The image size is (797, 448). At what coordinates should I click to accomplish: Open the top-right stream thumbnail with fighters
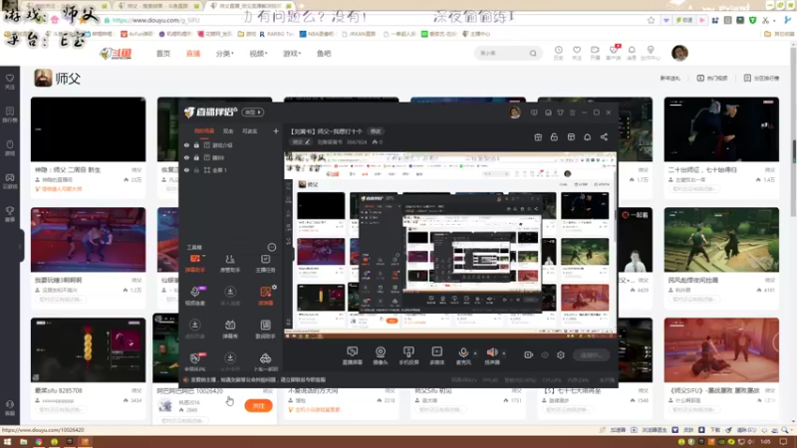(x=721, y=129)
